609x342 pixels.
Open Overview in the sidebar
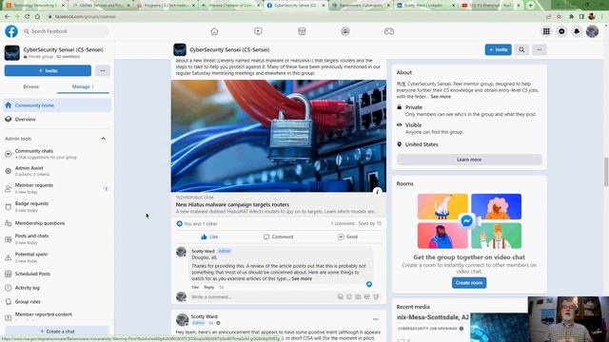pyautogui.click(x=57, y=119)
